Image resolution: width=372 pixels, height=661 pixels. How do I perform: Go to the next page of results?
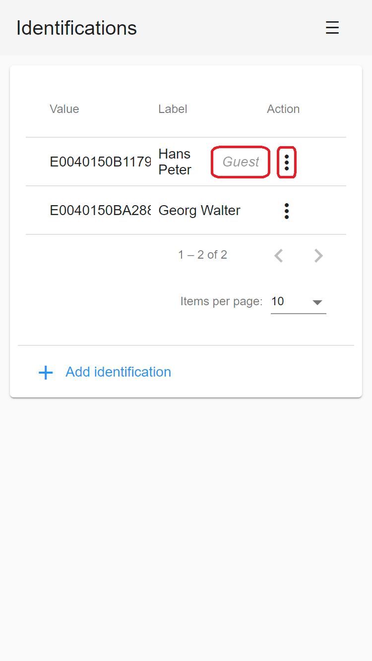click(x=318, y=256)
